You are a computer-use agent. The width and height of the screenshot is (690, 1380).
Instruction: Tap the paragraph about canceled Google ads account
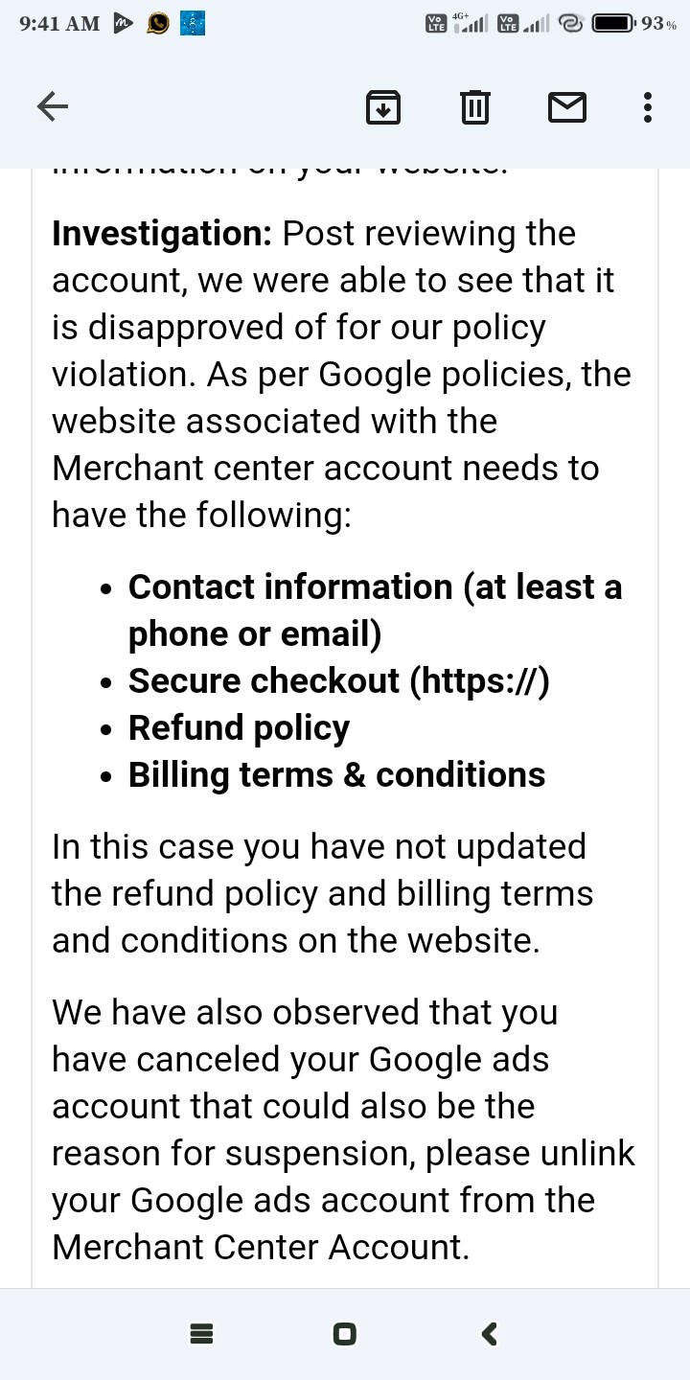(x=342, y=1129)
